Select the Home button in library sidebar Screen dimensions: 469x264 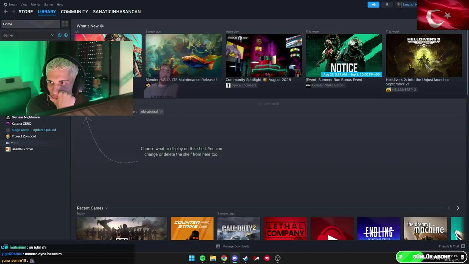(x=30, y=24)
